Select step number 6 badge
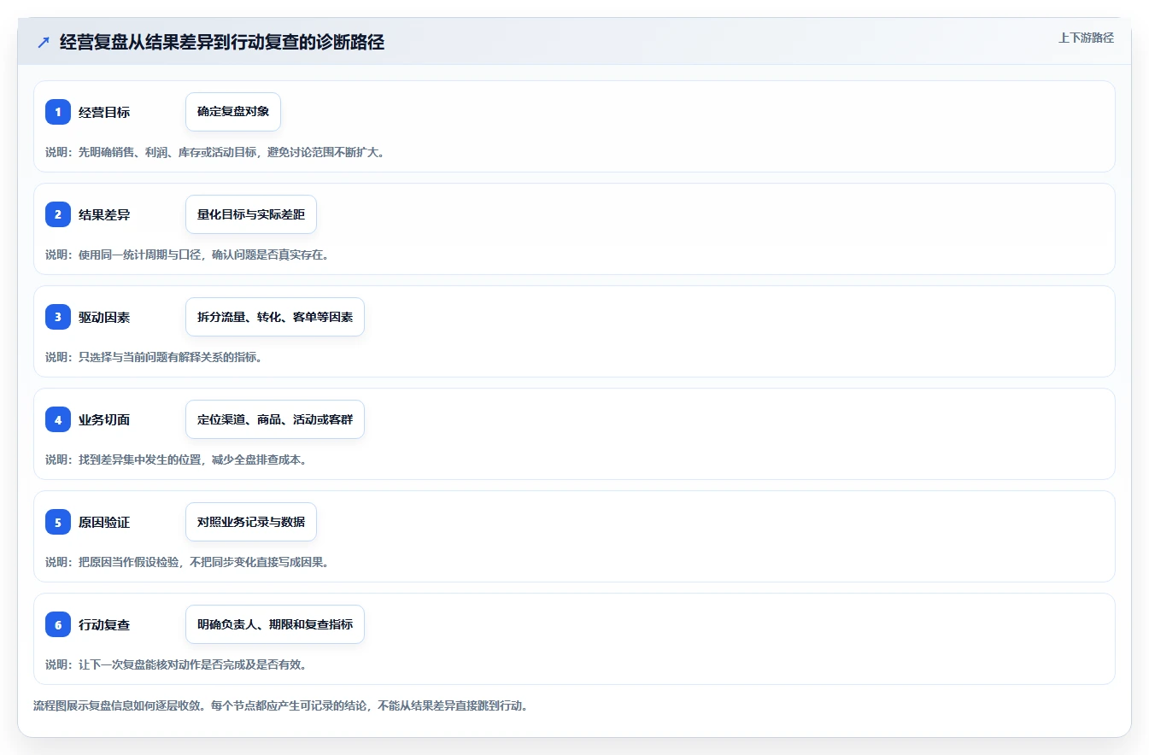The image size is (1149, 755). [x=58, y=624]
